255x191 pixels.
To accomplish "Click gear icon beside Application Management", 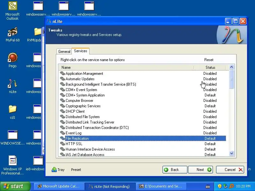I will [62, 74].
